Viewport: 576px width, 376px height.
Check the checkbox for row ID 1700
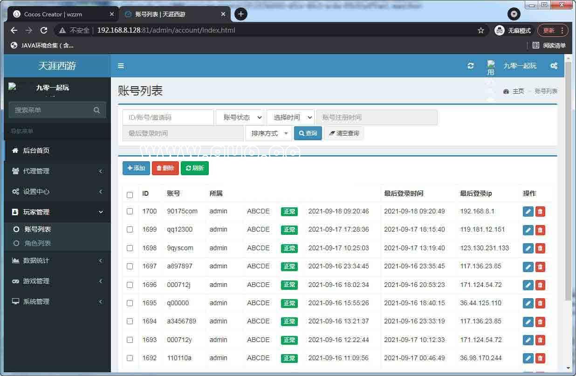(130, 211)
